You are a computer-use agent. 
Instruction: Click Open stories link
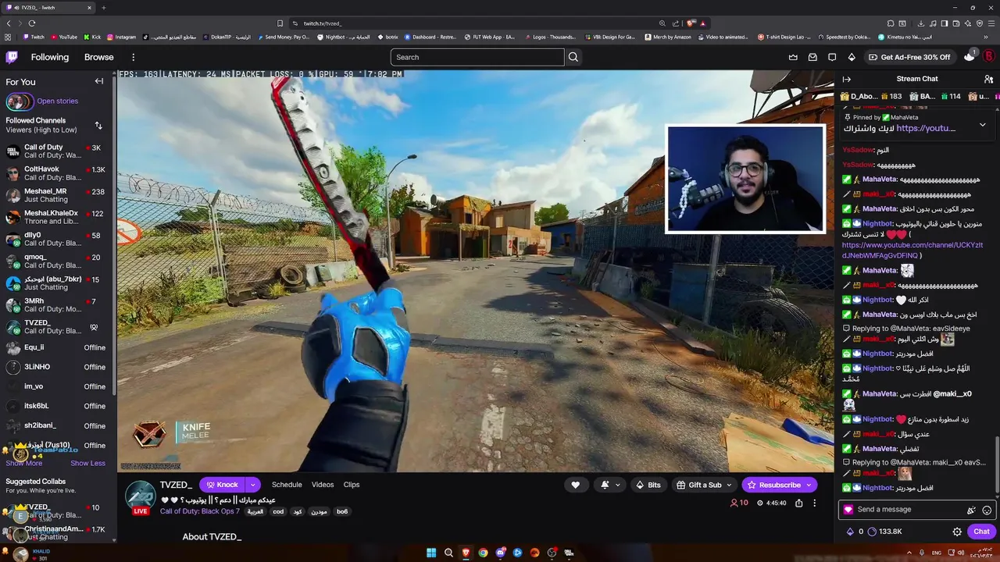[57, 101]
